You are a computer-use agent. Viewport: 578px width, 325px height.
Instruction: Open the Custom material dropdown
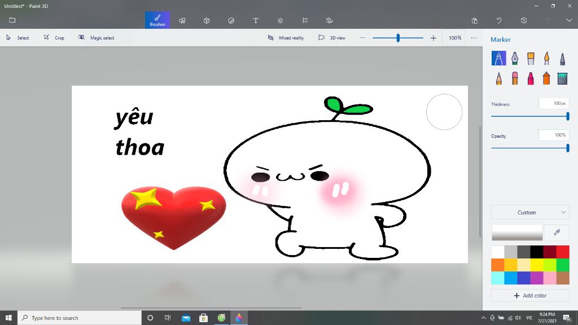pyautogui.click(x=530, y=212)
